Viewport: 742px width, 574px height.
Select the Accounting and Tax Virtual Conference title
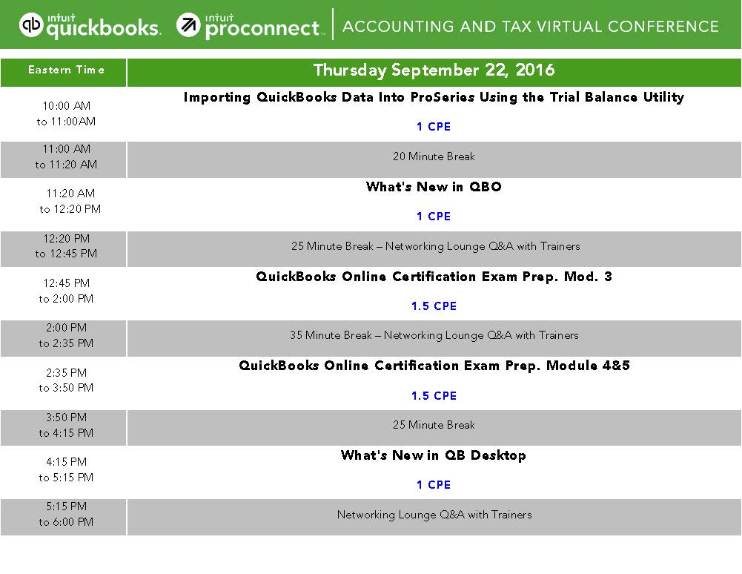[531, 27]
